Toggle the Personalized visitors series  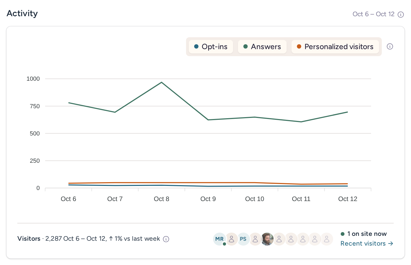(335, 47)
